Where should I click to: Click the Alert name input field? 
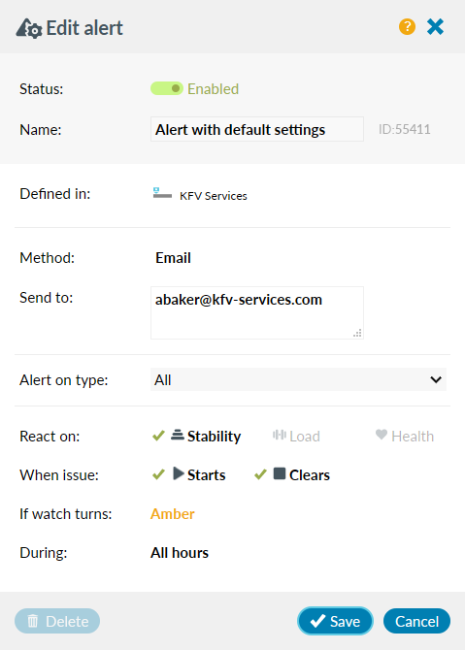[x=257, y=129]
